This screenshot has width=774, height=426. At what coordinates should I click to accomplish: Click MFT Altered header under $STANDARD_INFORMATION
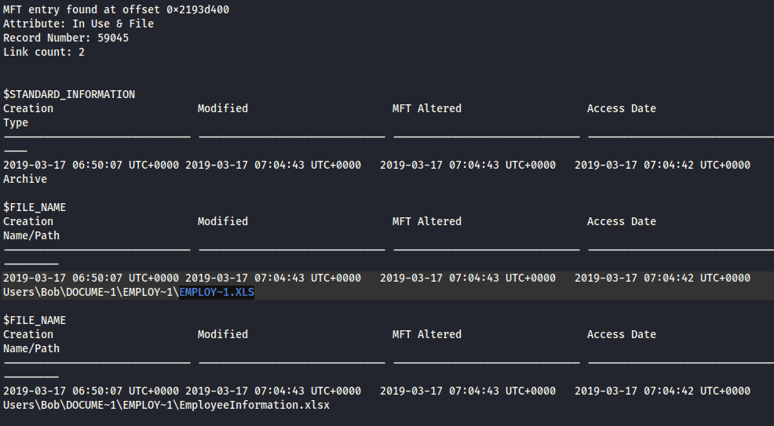tap(427, 108)
